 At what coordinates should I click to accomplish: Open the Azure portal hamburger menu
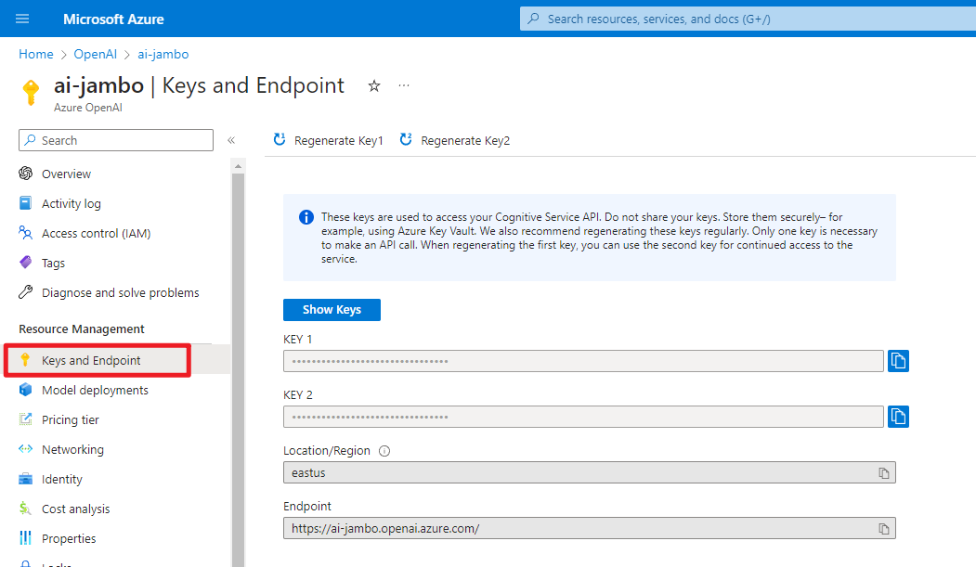[x=21, y=19]
